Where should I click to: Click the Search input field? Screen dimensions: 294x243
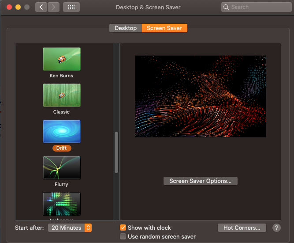click(x=256, y=7)
